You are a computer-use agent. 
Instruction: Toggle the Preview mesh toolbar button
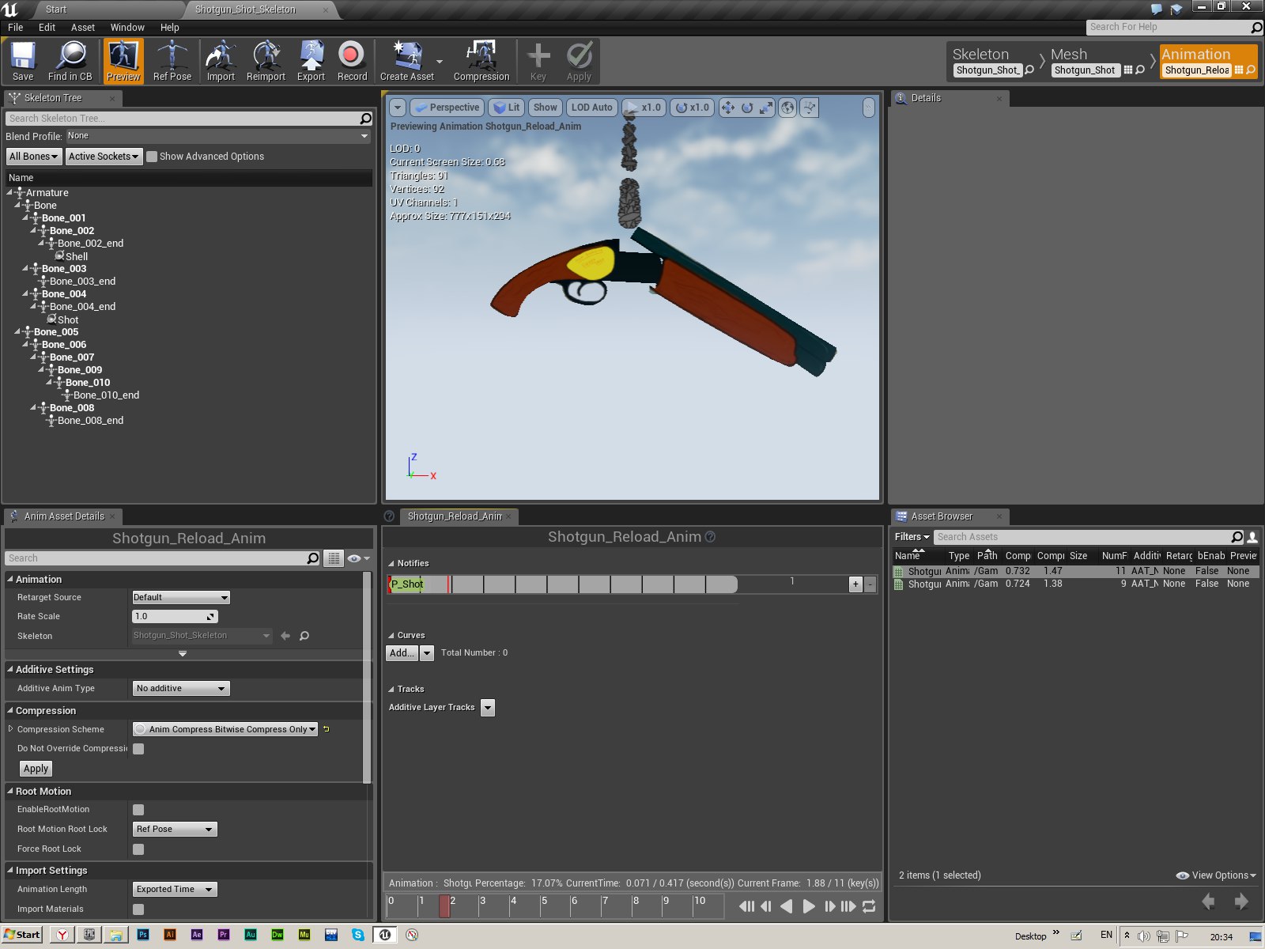[123, 62]
